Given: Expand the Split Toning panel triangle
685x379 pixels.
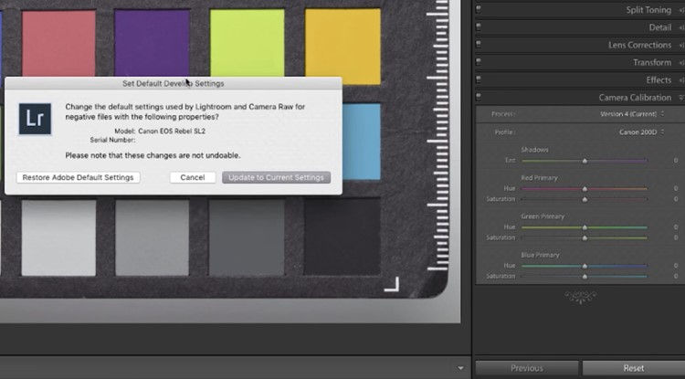Looking at the screenshot, I should point(681,10).
